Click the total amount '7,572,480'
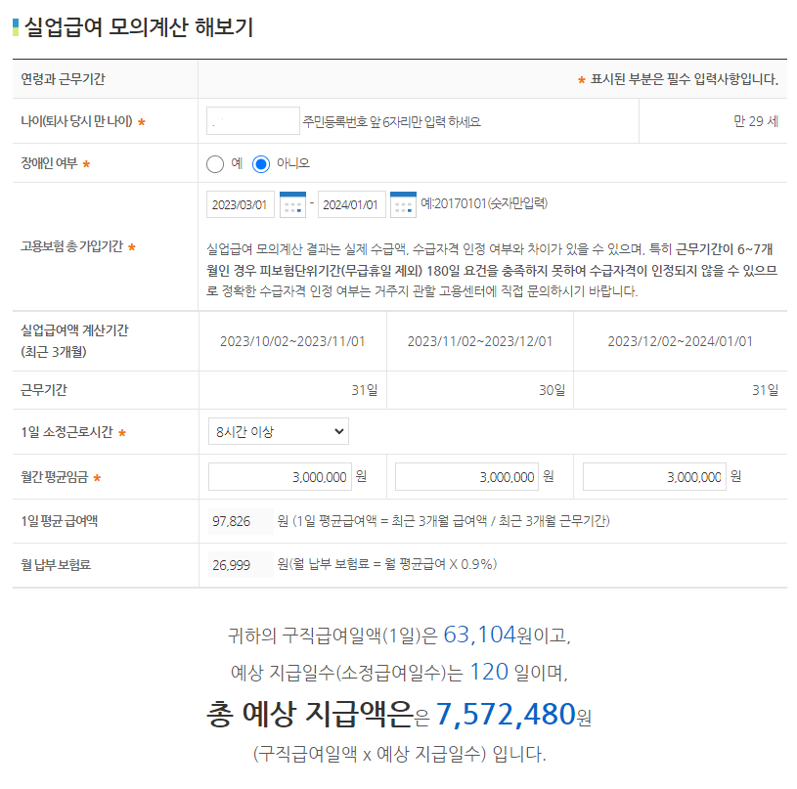Screen dimensions: 797x789 tap(506, 714)
